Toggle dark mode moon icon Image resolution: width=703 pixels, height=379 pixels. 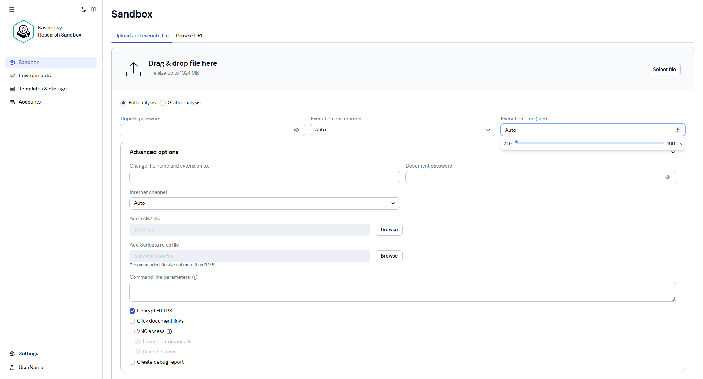click(83, 10)
